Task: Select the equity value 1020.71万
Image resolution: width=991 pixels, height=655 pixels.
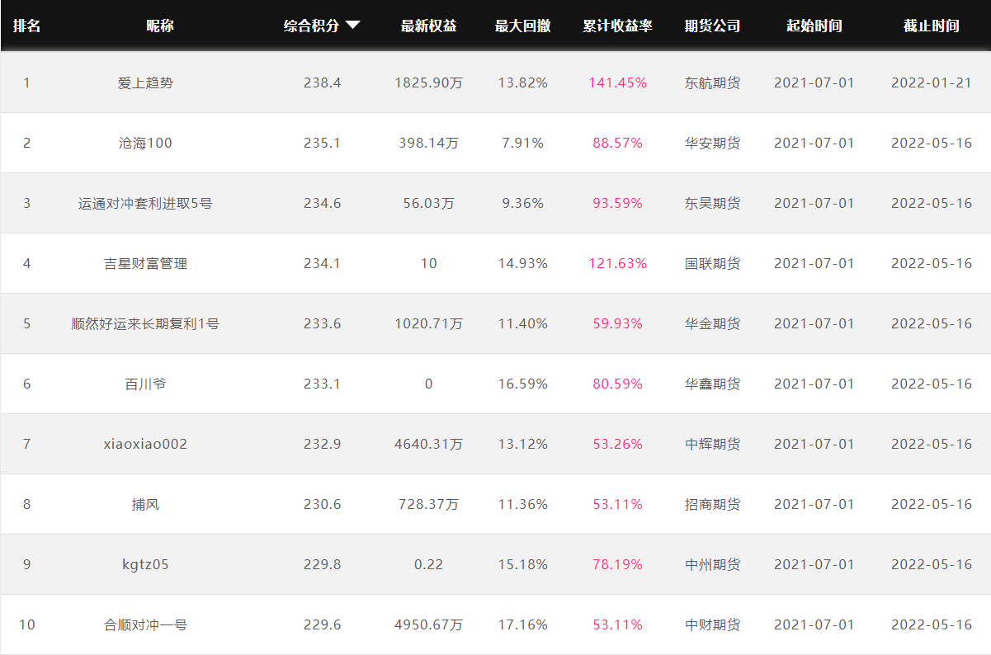Action: coord(428,323)
